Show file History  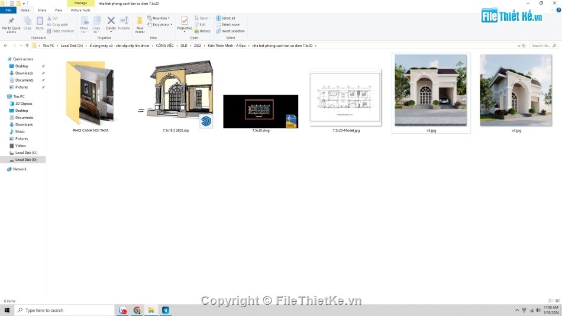202,31
